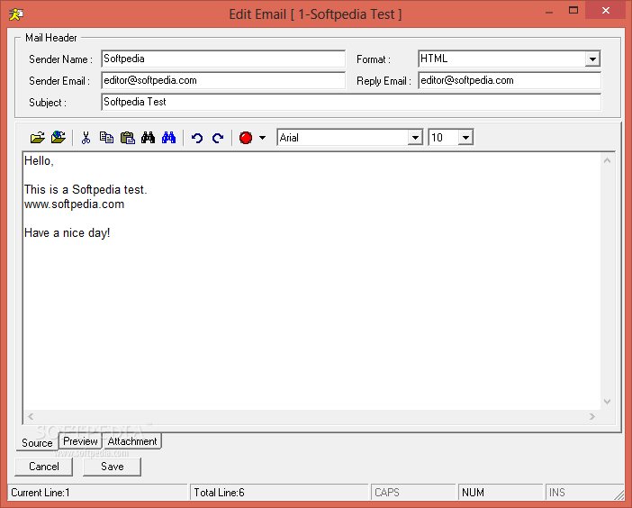632x508 pixels.
Task: Maximize the Edit Email window
Action: click(573, 11)
